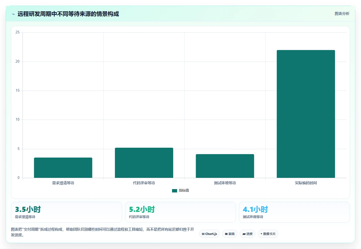The image size is (361, 249).
Task: Click x-axis label 实际编码时间
Action: pyautogui.click(x=306, y=183)
